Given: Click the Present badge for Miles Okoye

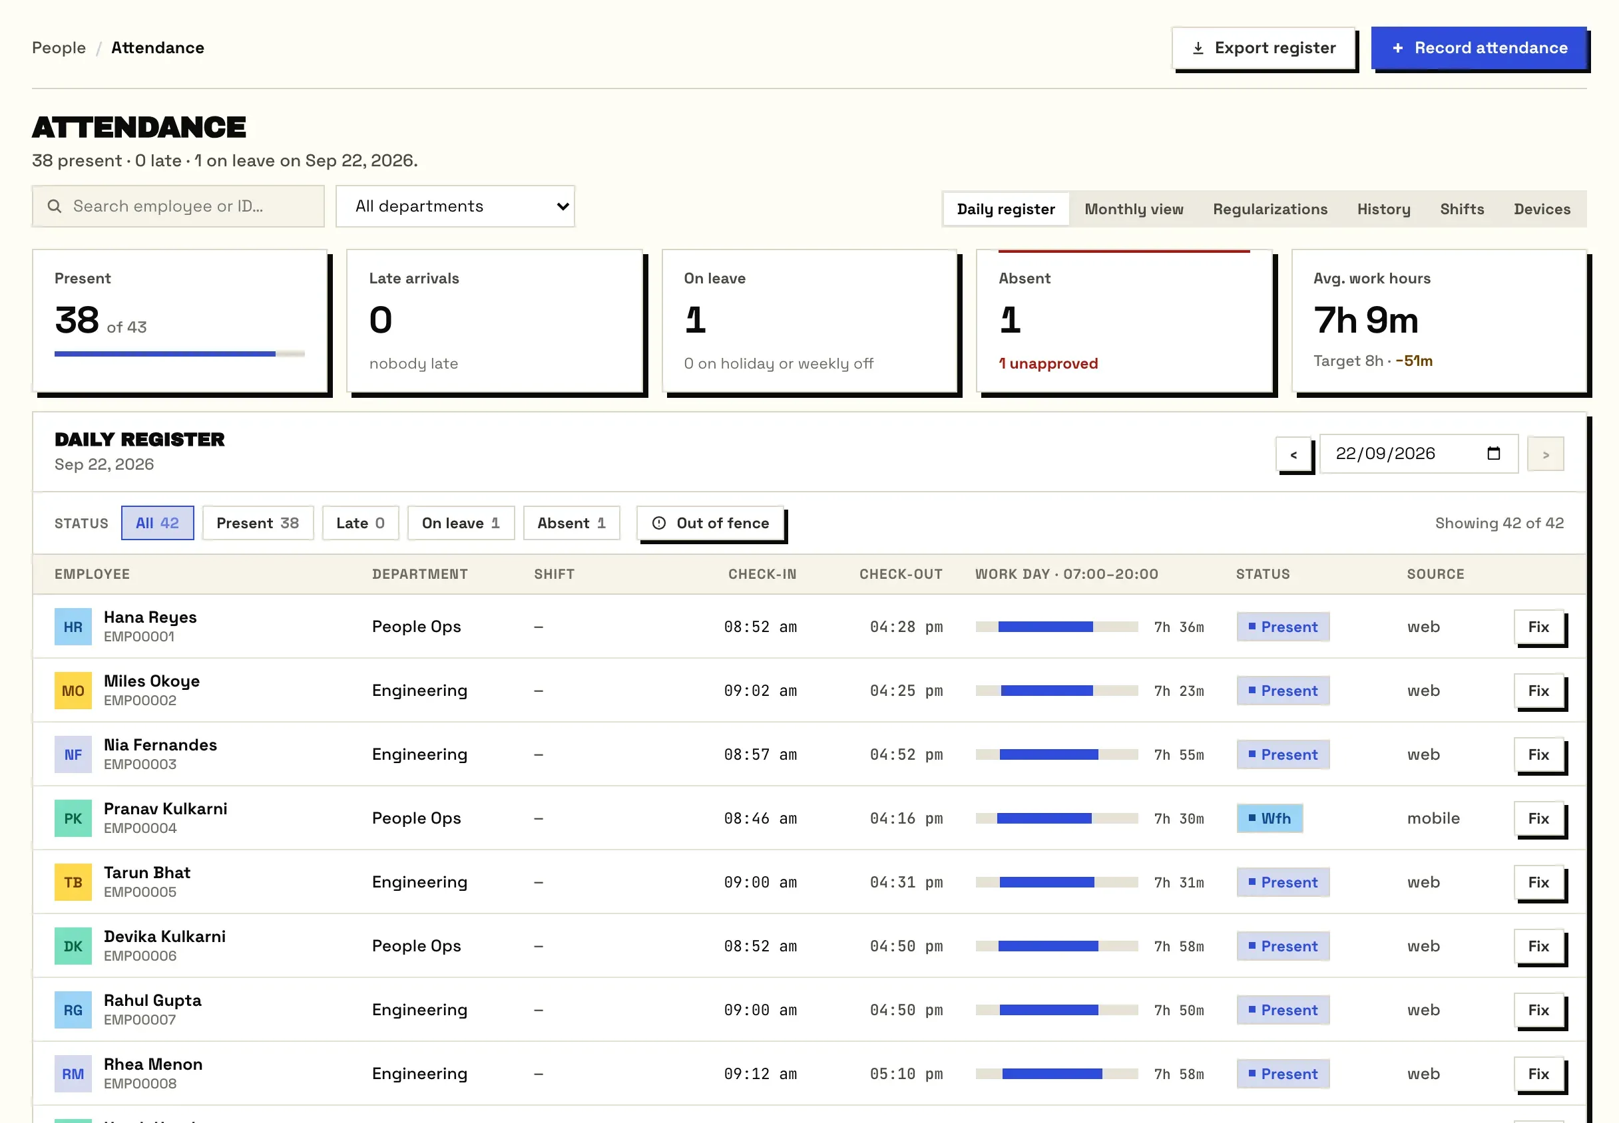Looking at the screenshot, I should [1283, 691].
